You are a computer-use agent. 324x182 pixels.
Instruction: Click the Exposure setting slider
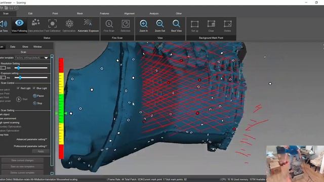31,77
